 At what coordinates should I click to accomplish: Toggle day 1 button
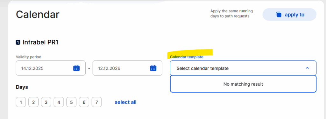pyautogui.click(x=21, y=102)
